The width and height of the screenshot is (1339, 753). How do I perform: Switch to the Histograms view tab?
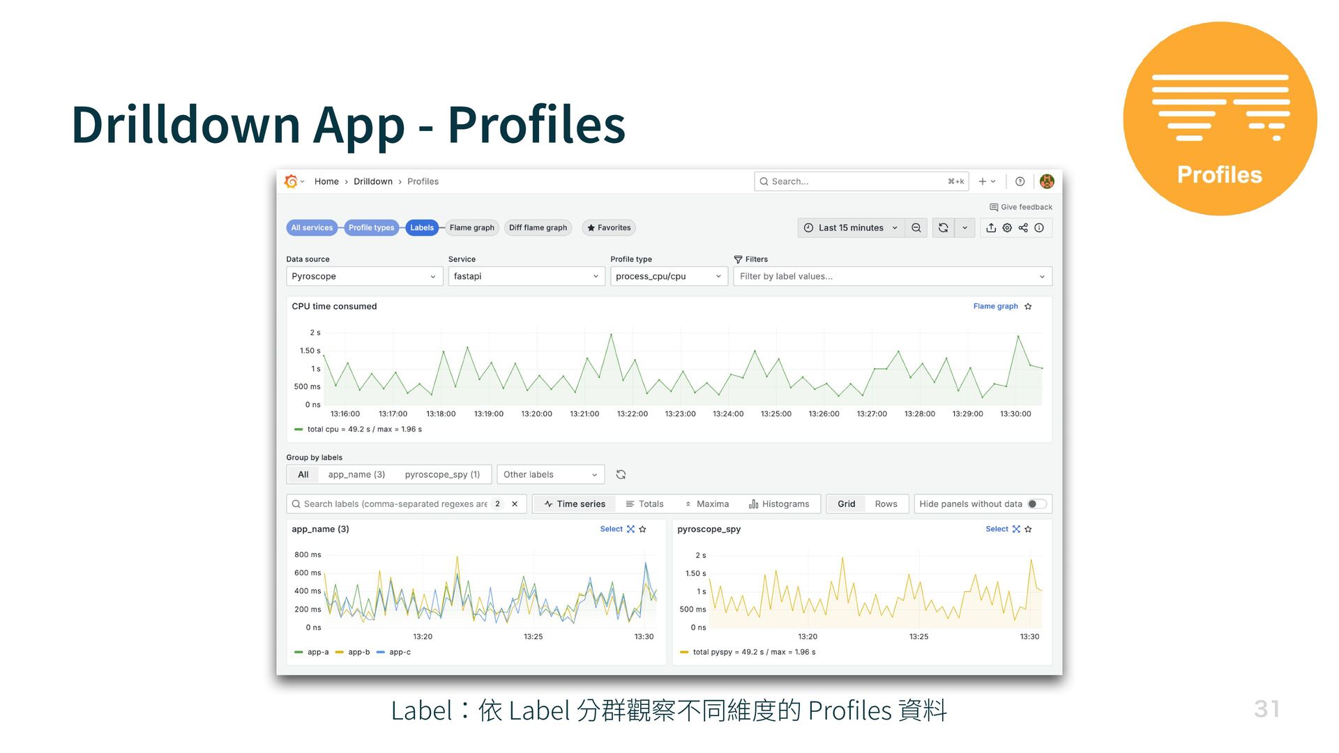pyautogui.click(x=779, y=504)
